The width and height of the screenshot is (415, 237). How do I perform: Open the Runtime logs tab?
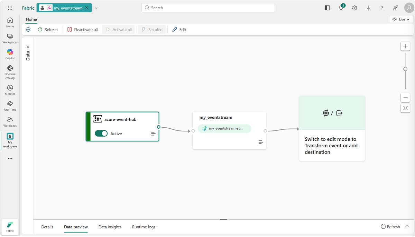coord(144,227)
